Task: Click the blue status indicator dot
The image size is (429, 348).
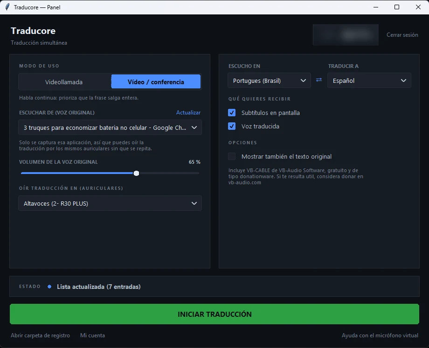Action: (x=49, y=287)
